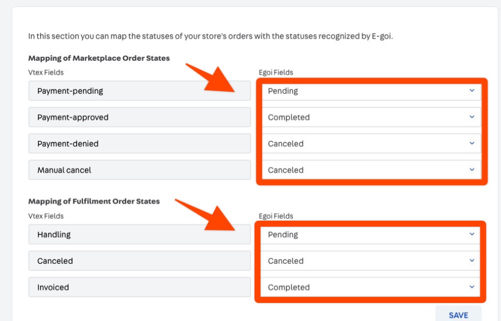501x321 pixels.
Task: Click the Handling Vtex field
Action: click(x=139, y=235)
